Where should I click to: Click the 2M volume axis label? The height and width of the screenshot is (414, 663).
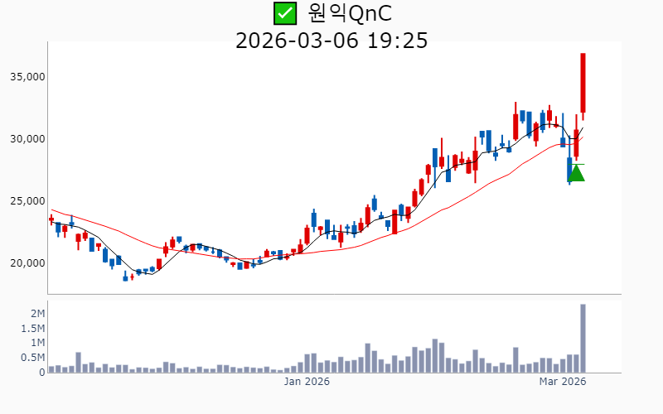pyautogui.click(x=37, y=313)
